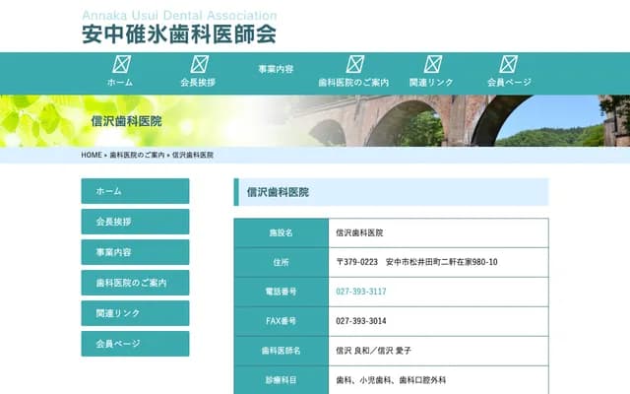Call the phone number 027-393-3117
Image resolution: width=630 pixels, height=394 pixels.
360,292
